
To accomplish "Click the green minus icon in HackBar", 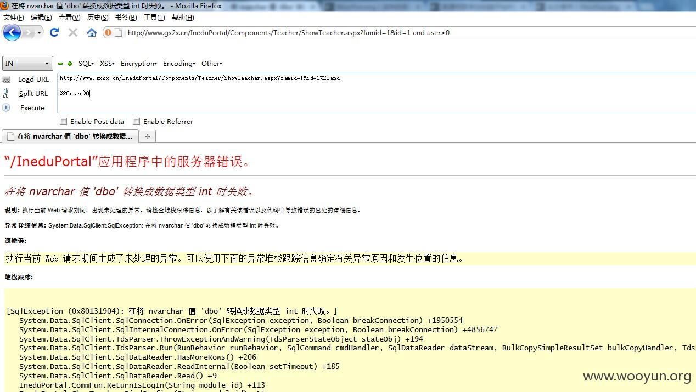I will 60,64.
